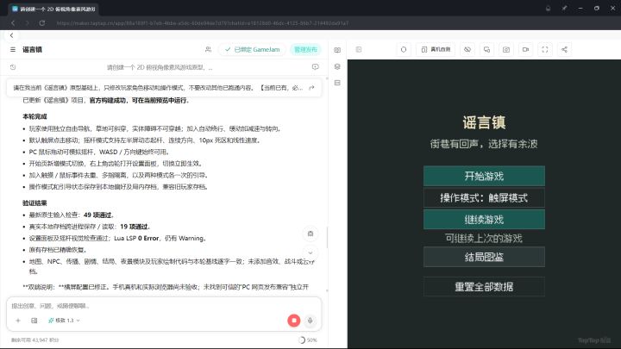Click the 真机自测 device test button
The width and height of the screenshot is (621, 349).
tap(436, 49)
